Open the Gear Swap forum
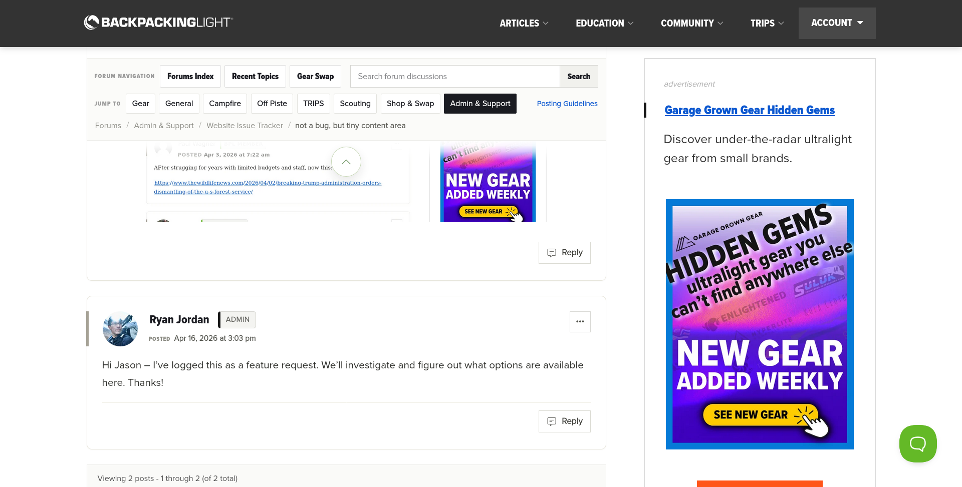962x487 pixels. pyautogui.click(x=315, y=76)
